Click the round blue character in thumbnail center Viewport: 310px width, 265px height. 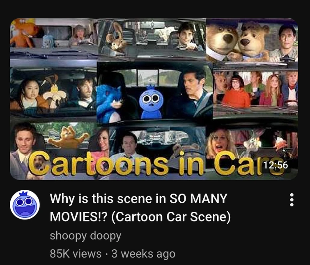151,103
